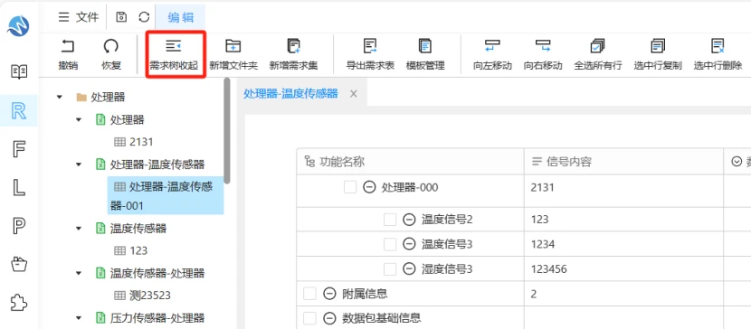The height and width of the screenshot is (329, 751).
Task: Open the P module in sidebar
Action: (x=19, y=226)
